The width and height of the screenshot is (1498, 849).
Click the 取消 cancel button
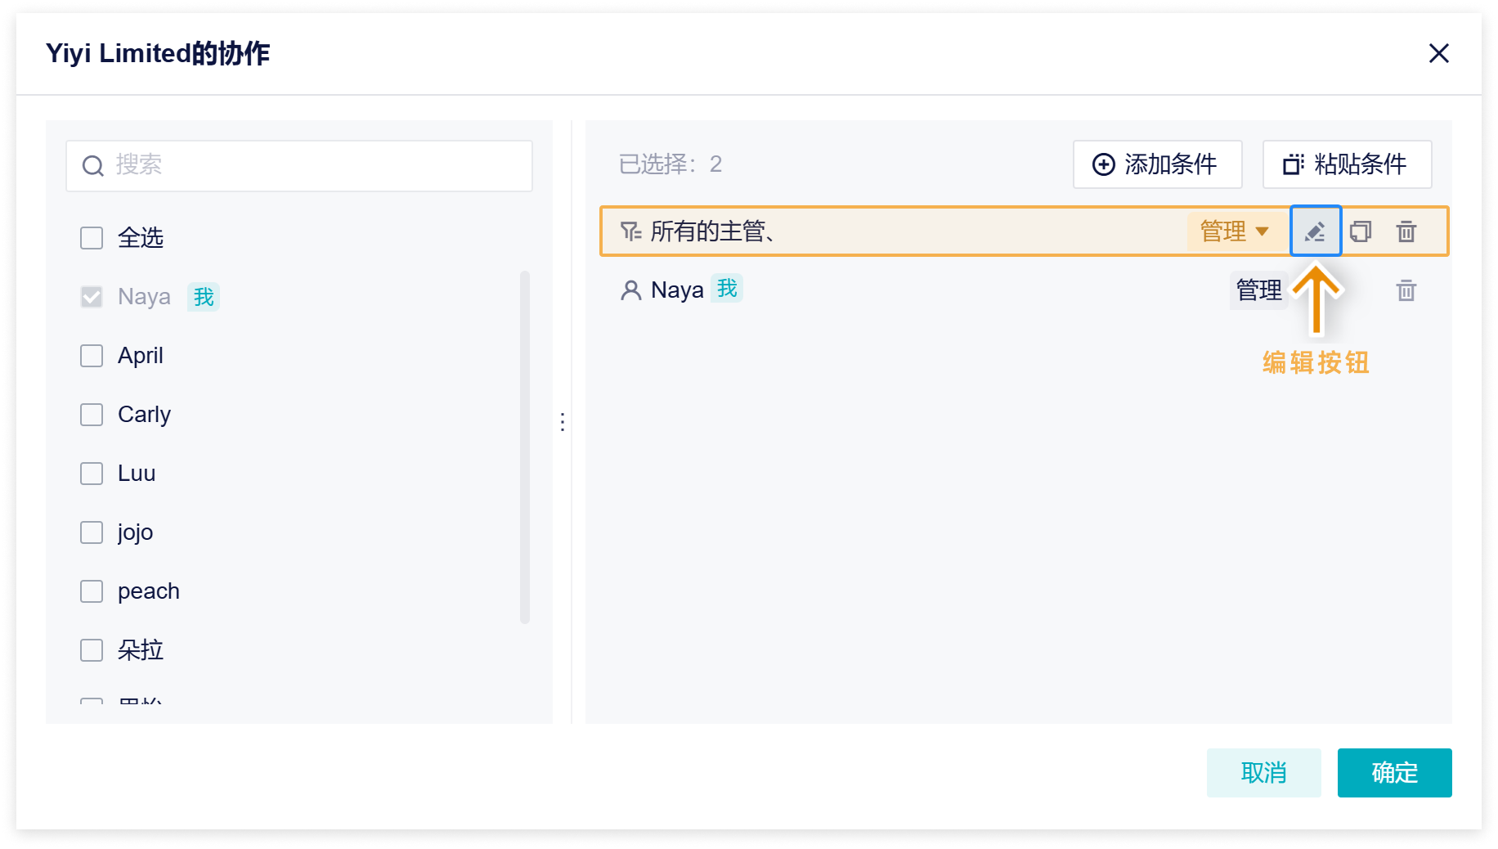(1263, 773)
